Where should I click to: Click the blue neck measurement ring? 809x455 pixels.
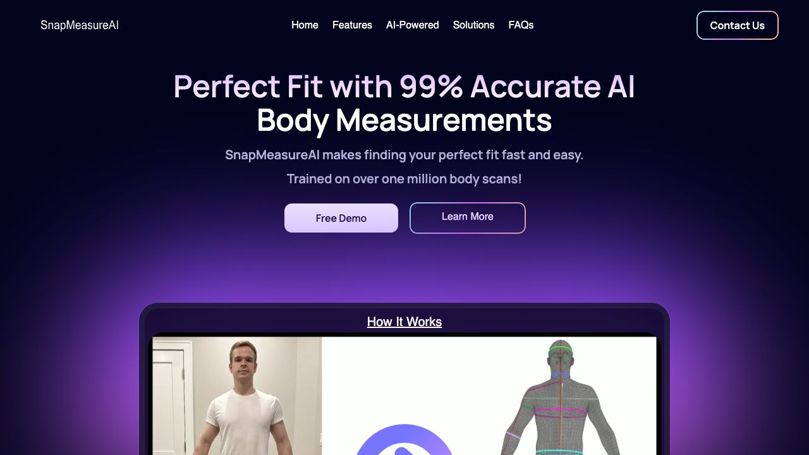pyautogui.click(x=561, y=376)
